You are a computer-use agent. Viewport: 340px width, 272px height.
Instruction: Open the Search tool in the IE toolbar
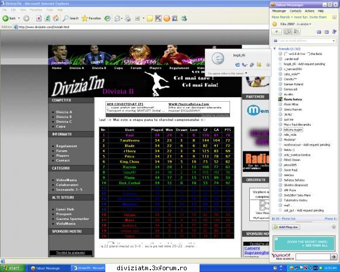[x=70, y=18]
